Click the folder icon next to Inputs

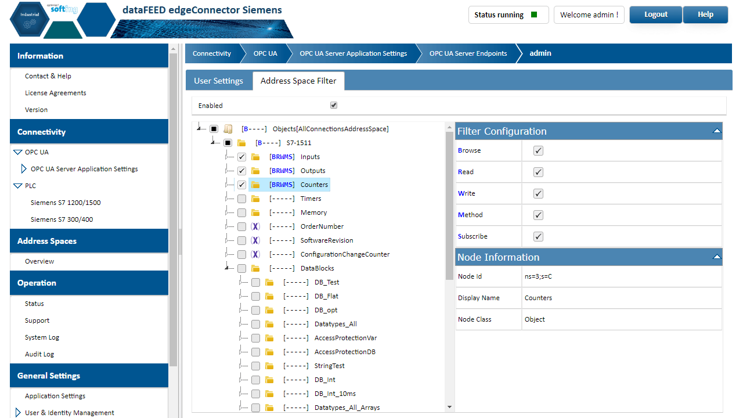(x=255, y=156)
